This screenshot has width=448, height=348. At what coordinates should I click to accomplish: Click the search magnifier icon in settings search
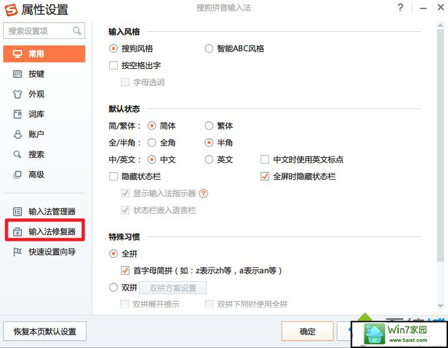coord(77,31)
